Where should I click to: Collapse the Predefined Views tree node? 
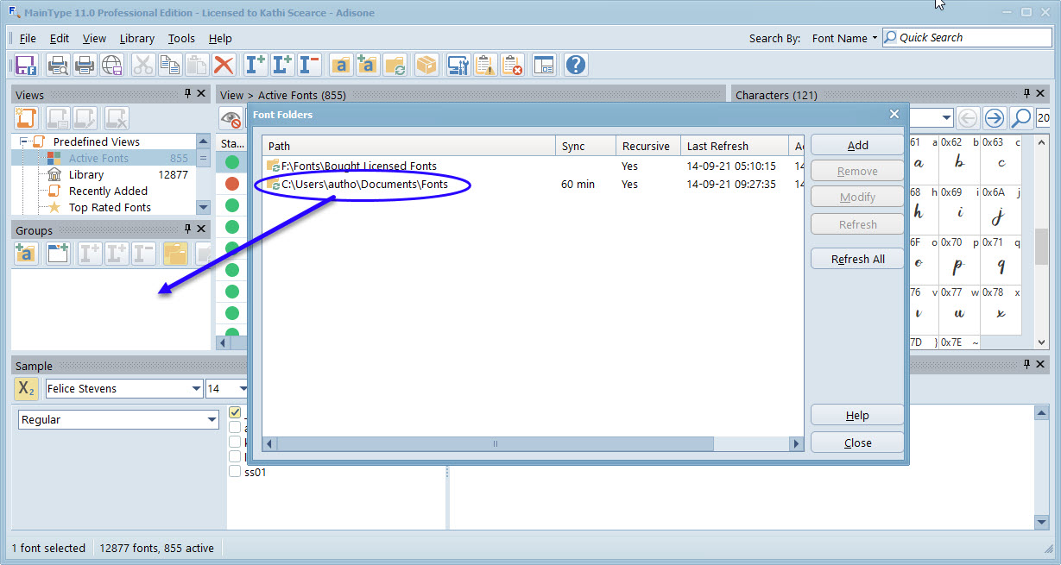(24, 141)
